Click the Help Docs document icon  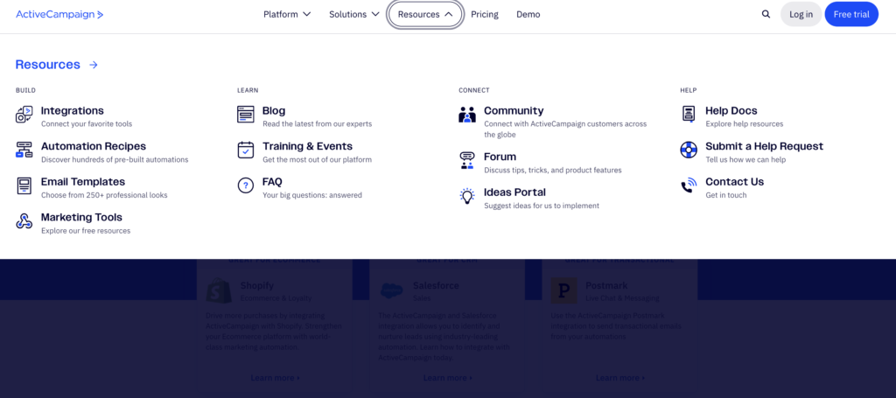point(689,115)
